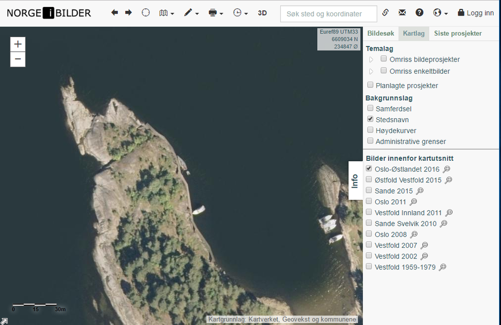Check Vestfold 1959-1979 imagery

pos(369,266)
